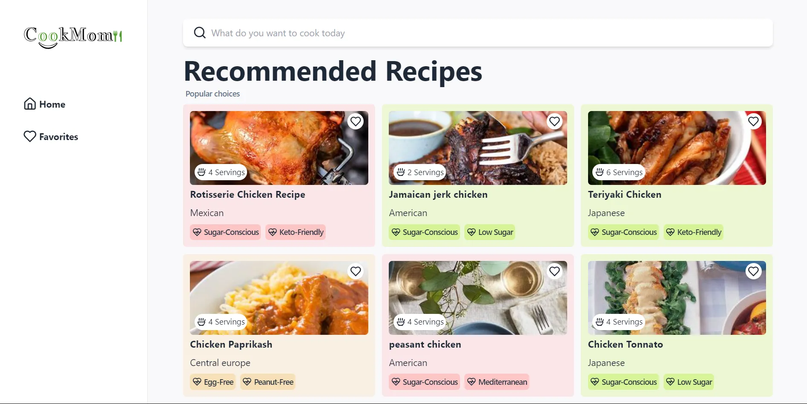
Task: Click the Egg-Free tag on Chicken Paprikash
Action: point(213,382)
